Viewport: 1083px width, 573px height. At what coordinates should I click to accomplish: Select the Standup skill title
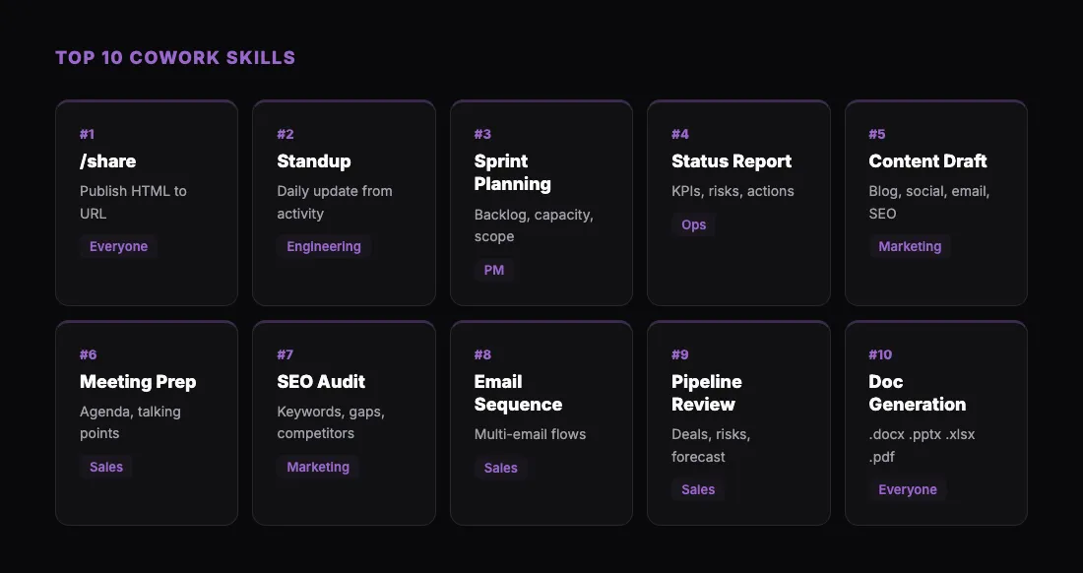tap(314, 161)
